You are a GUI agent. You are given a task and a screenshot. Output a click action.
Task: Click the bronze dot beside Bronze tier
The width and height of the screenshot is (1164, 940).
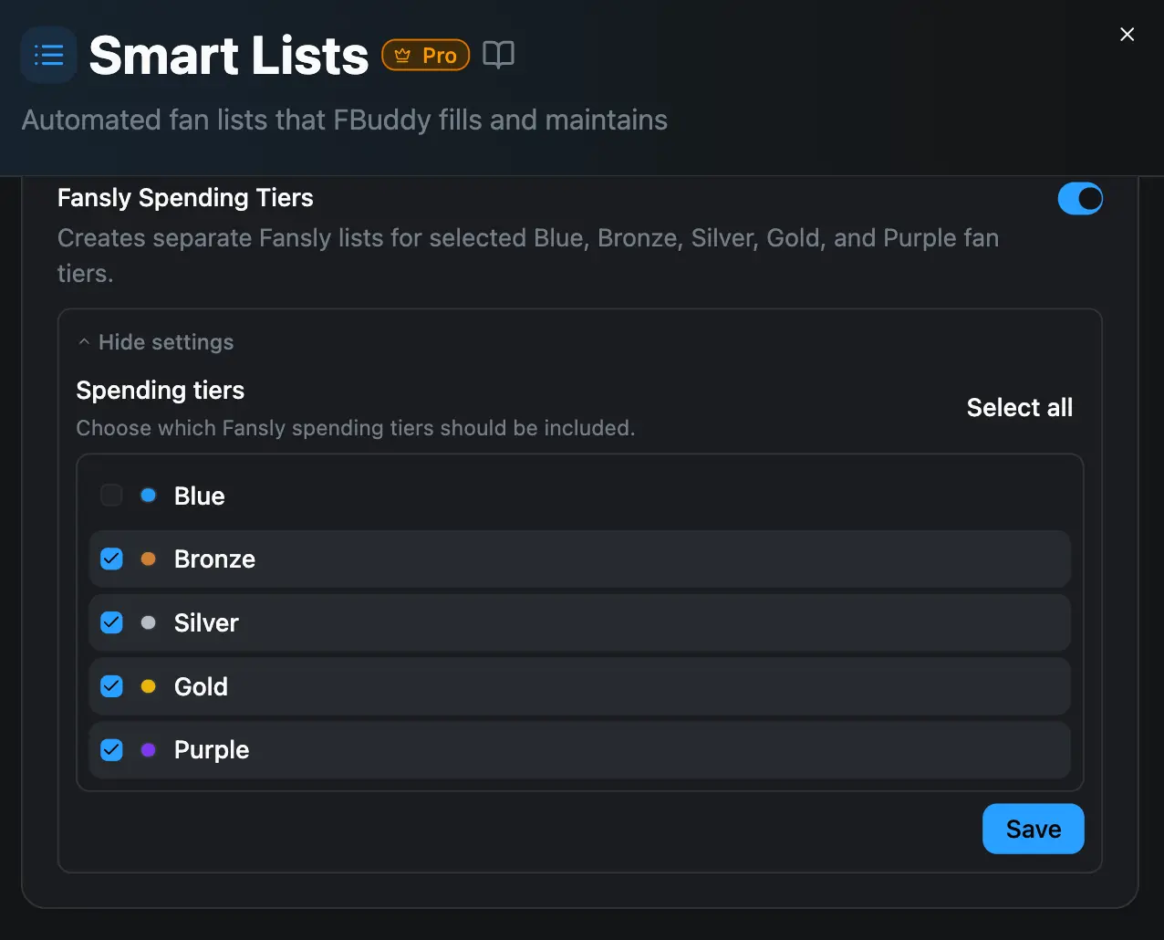tap(148, 559)
